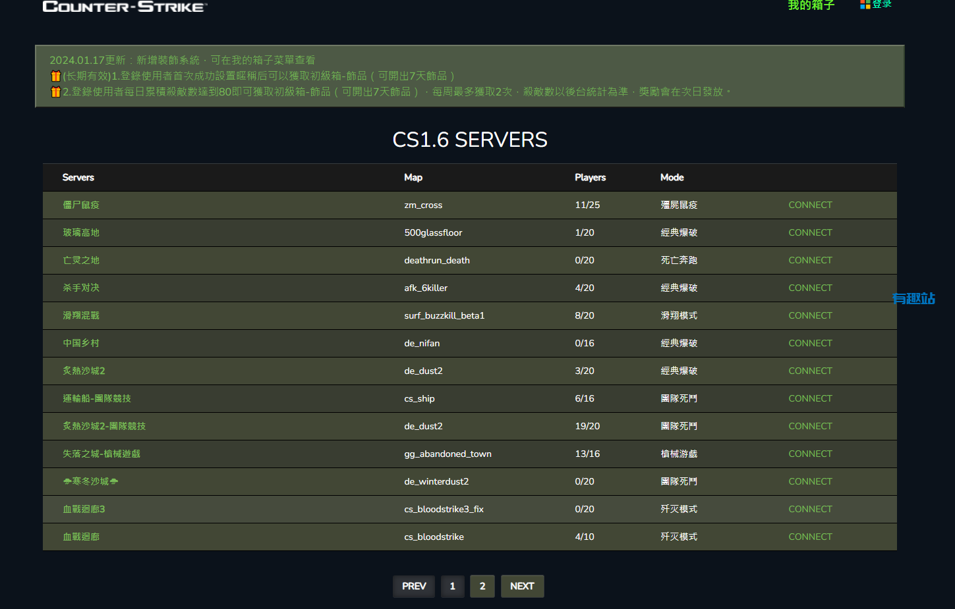Connect to the gg_abandoned_town server
Screen dimensions: 955x609
810,454
